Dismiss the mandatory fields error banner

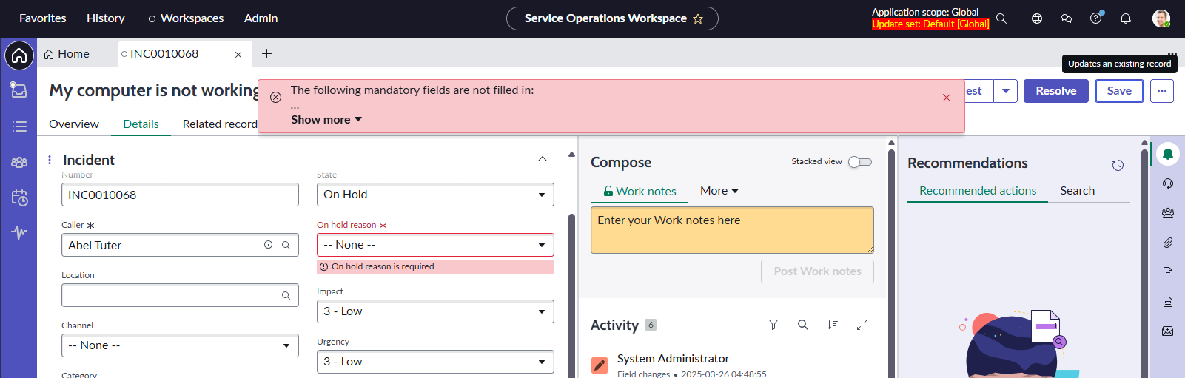(x=946, y=98)
